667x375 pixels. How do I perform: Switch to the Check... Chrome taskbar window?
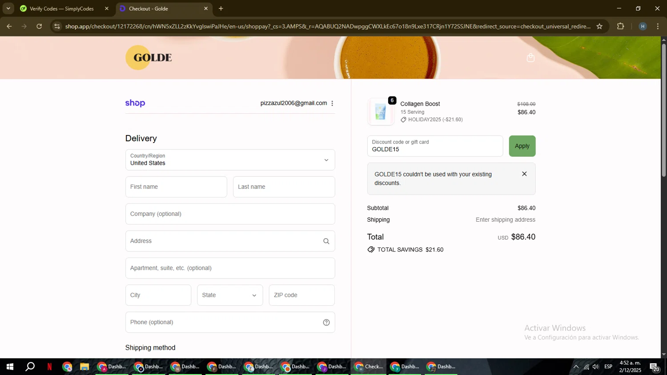click(369, 367)
